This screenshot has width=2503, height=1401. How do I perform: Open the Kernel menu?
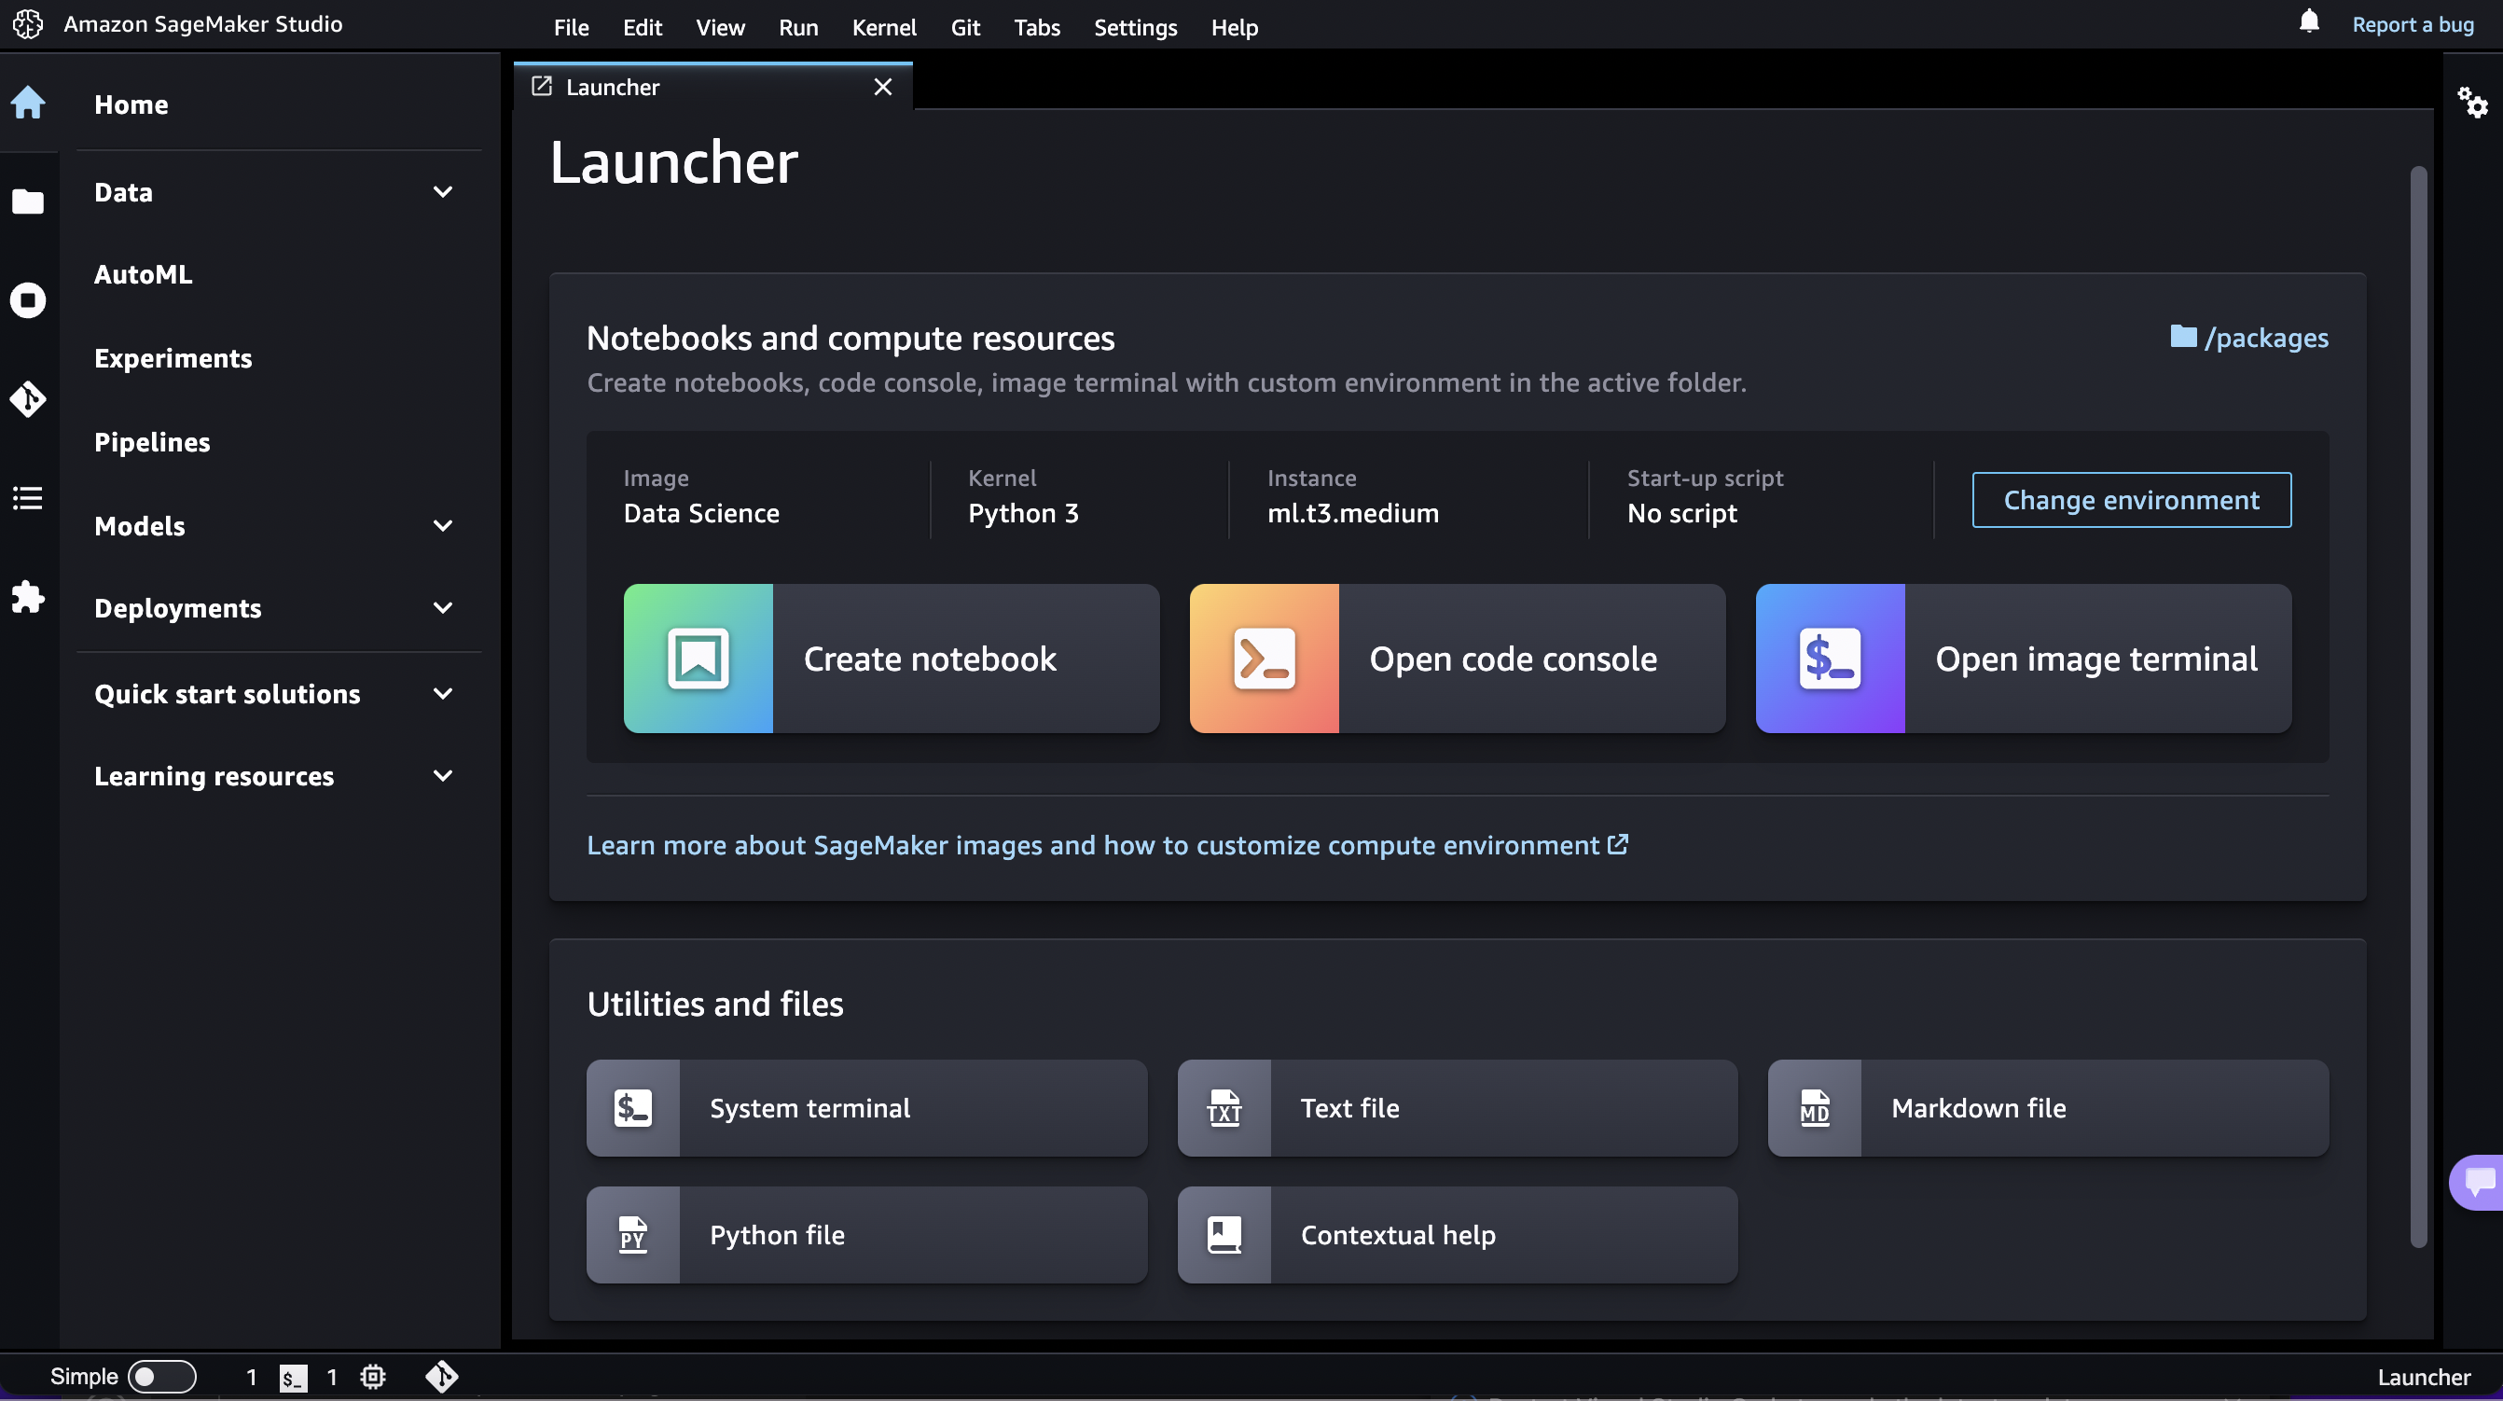tap(884, 26)
